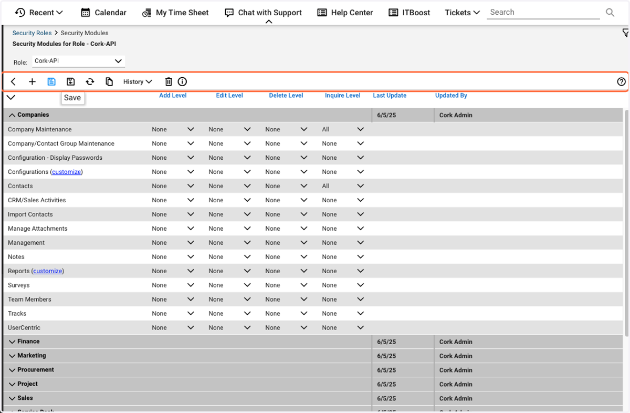Viewport: 630px width, 413px height.
Task: Click the blue Save icon
Action: pos(51,81)
